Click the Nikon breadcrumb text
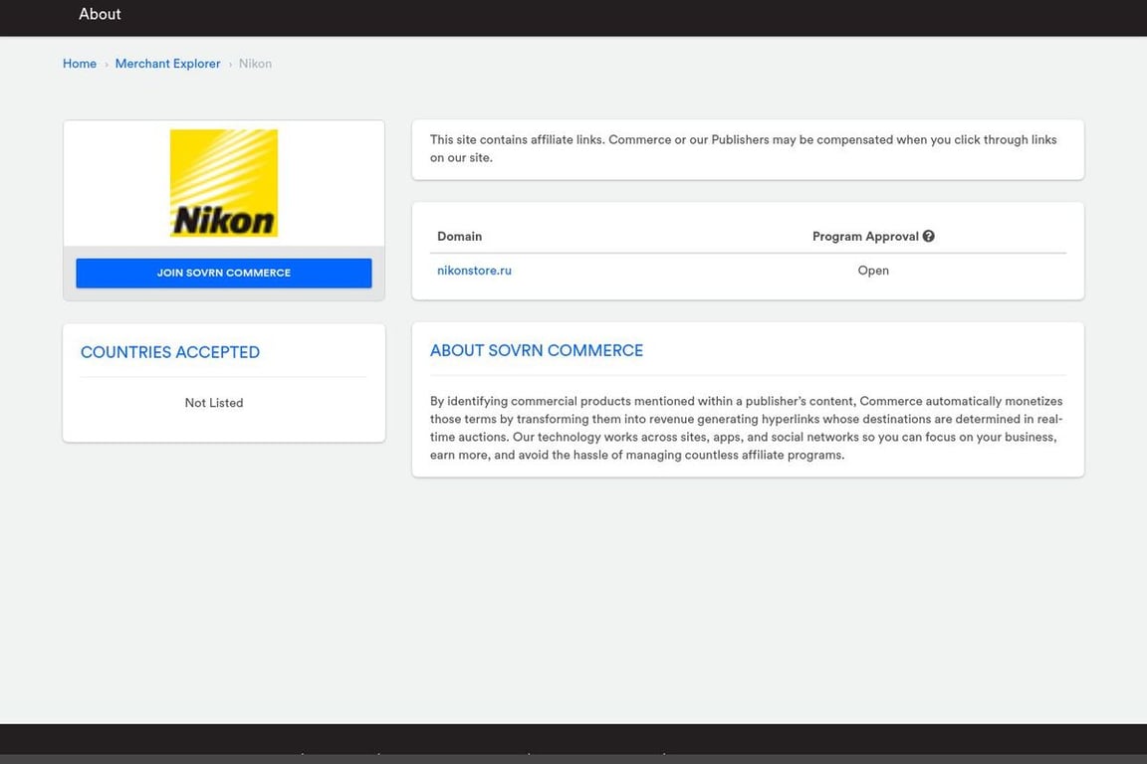This screenshot has width=1147, height=764. pos(255,64)
